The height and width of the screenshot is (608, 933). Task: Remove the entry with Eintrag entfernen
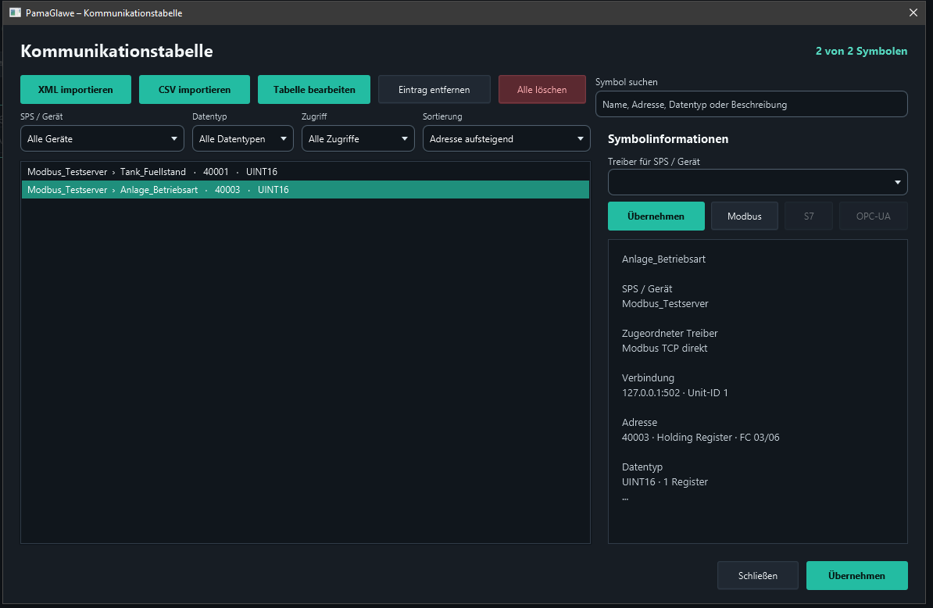pyautogui.click(x=434, y=90)
